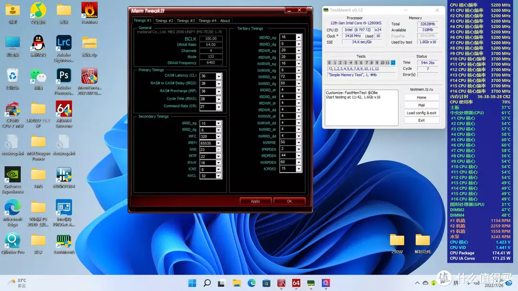The height and width of the screenshot is (291, 518).
Task: Open the Windows Start menu
Action: [192, 283]
